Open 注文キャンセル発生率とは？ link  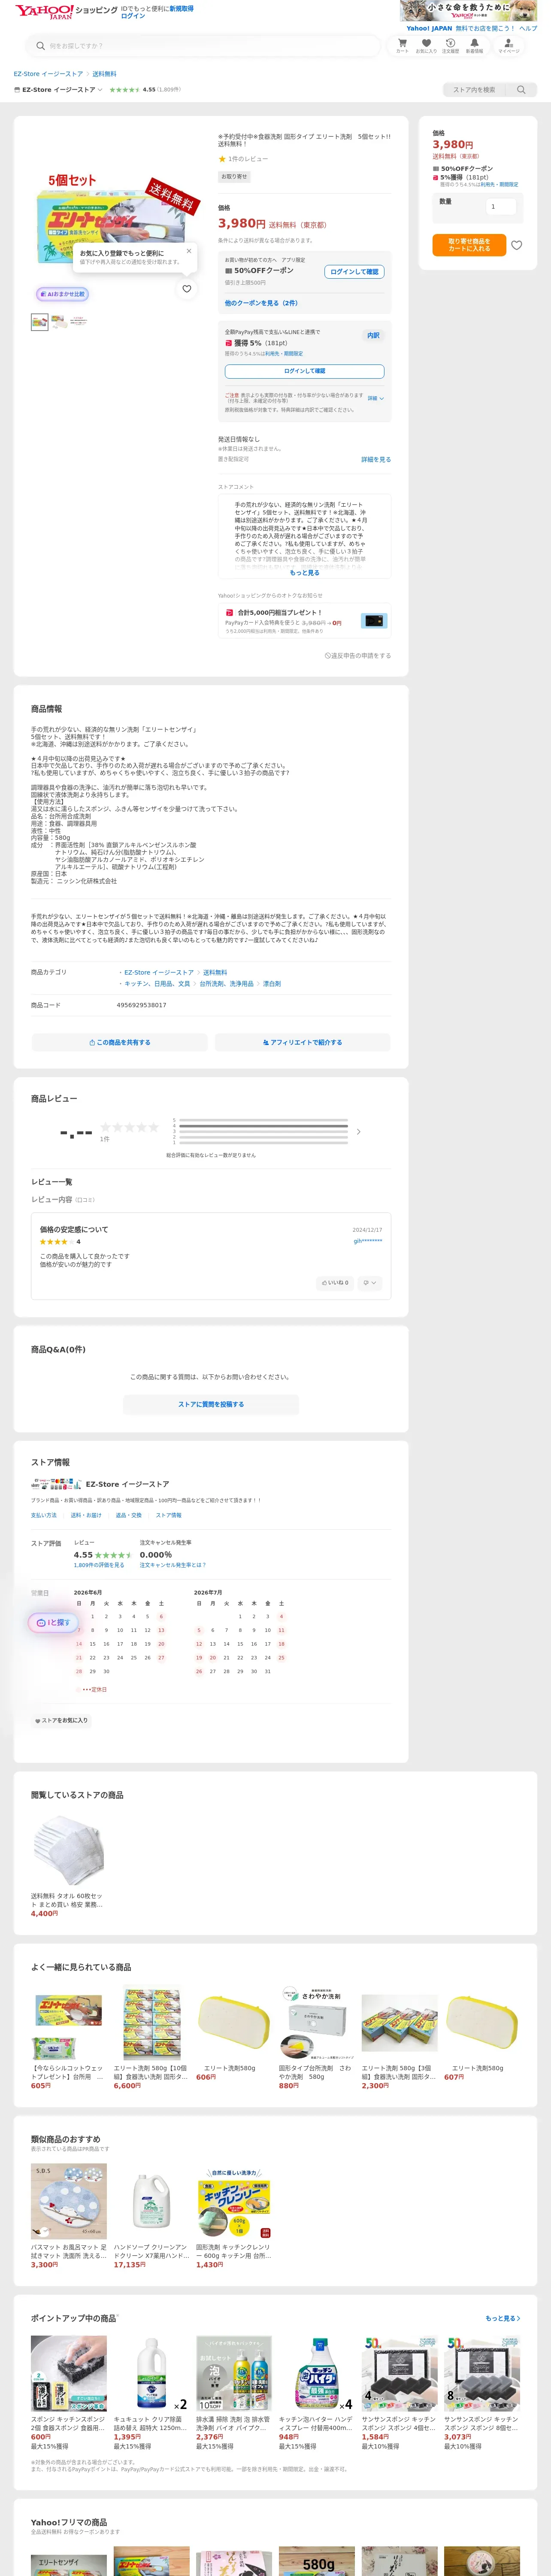(x=173, y=1565)
